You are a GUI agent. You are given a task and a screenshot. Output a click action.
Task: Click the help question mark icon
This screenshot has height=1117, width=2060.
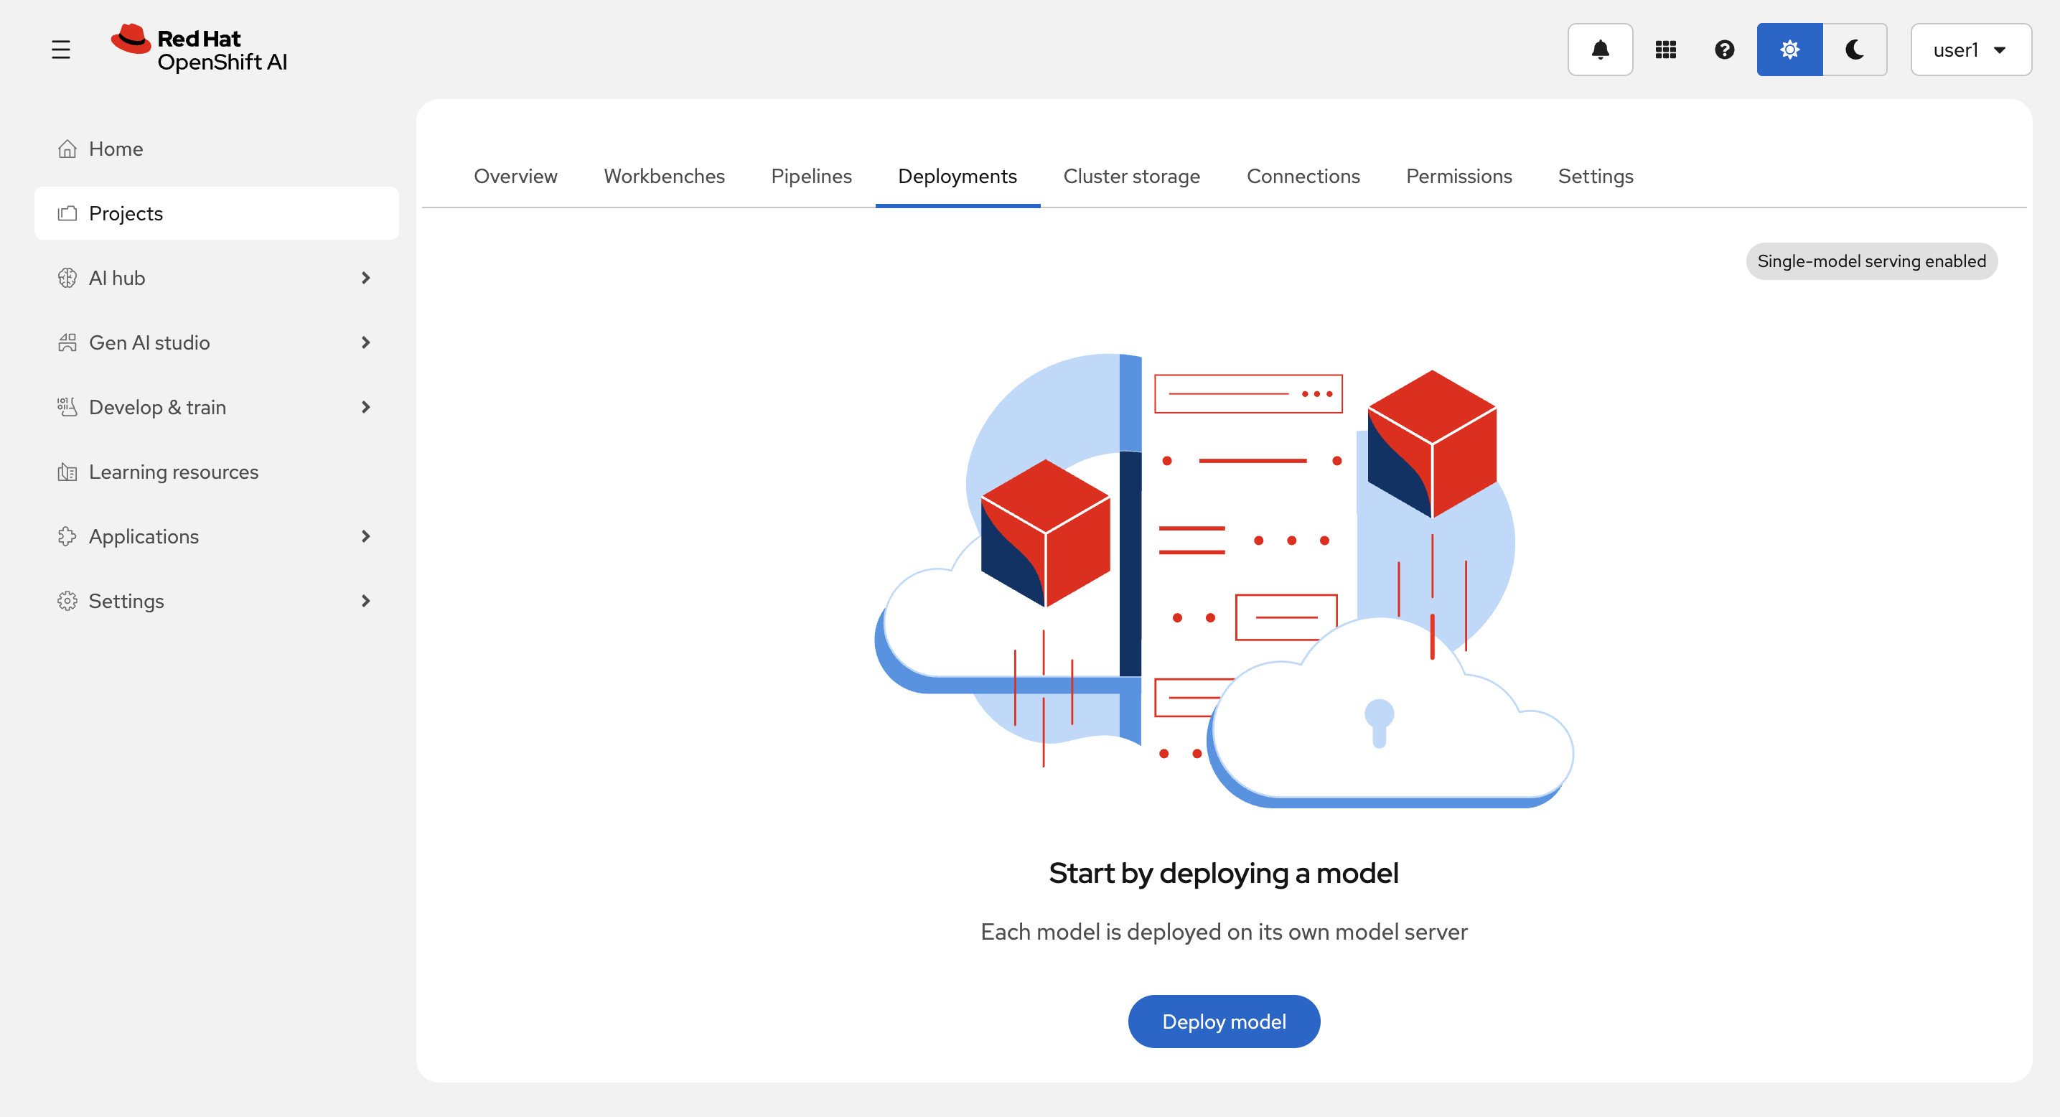(1724, 50)
